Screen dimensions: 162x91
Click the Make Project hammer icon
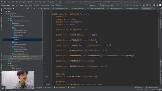click(x=87, y=5)
